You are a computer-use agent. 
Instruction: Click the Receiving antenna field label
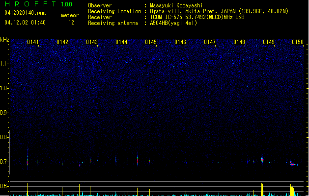[113, 23]
